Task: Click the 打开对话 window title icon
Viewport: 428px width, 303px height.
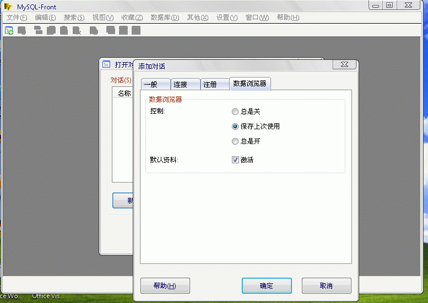Action: 106,64
